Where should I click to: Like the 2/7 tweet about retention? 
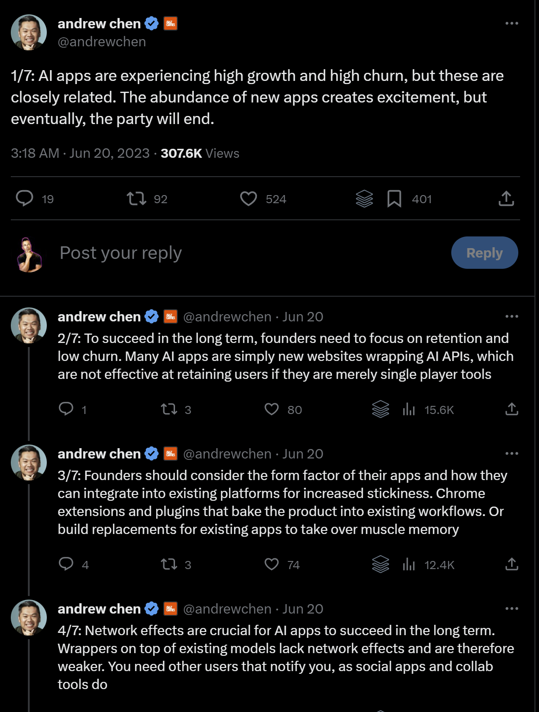point(272,409)
